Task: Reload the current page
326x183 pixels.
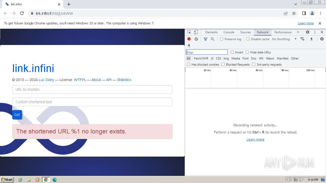Action: pyautogui.click(x=22, y=13)
